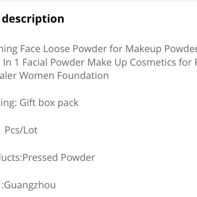Image resolution: width=197 pixels, height=197 pixels.
Task: Click the words "Women Foundation"
Action: tap(64, 76)
